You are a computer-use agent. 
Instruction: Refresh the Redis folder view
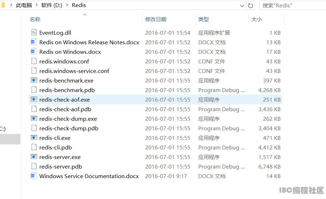(x=251, y=5)
